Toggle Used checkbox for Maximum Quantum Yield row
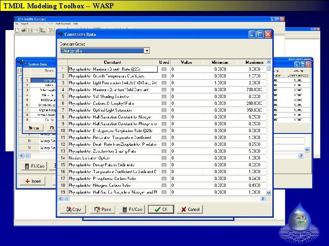Image resolution: width=329 pixels, height=246 pixels. [164, 90]
